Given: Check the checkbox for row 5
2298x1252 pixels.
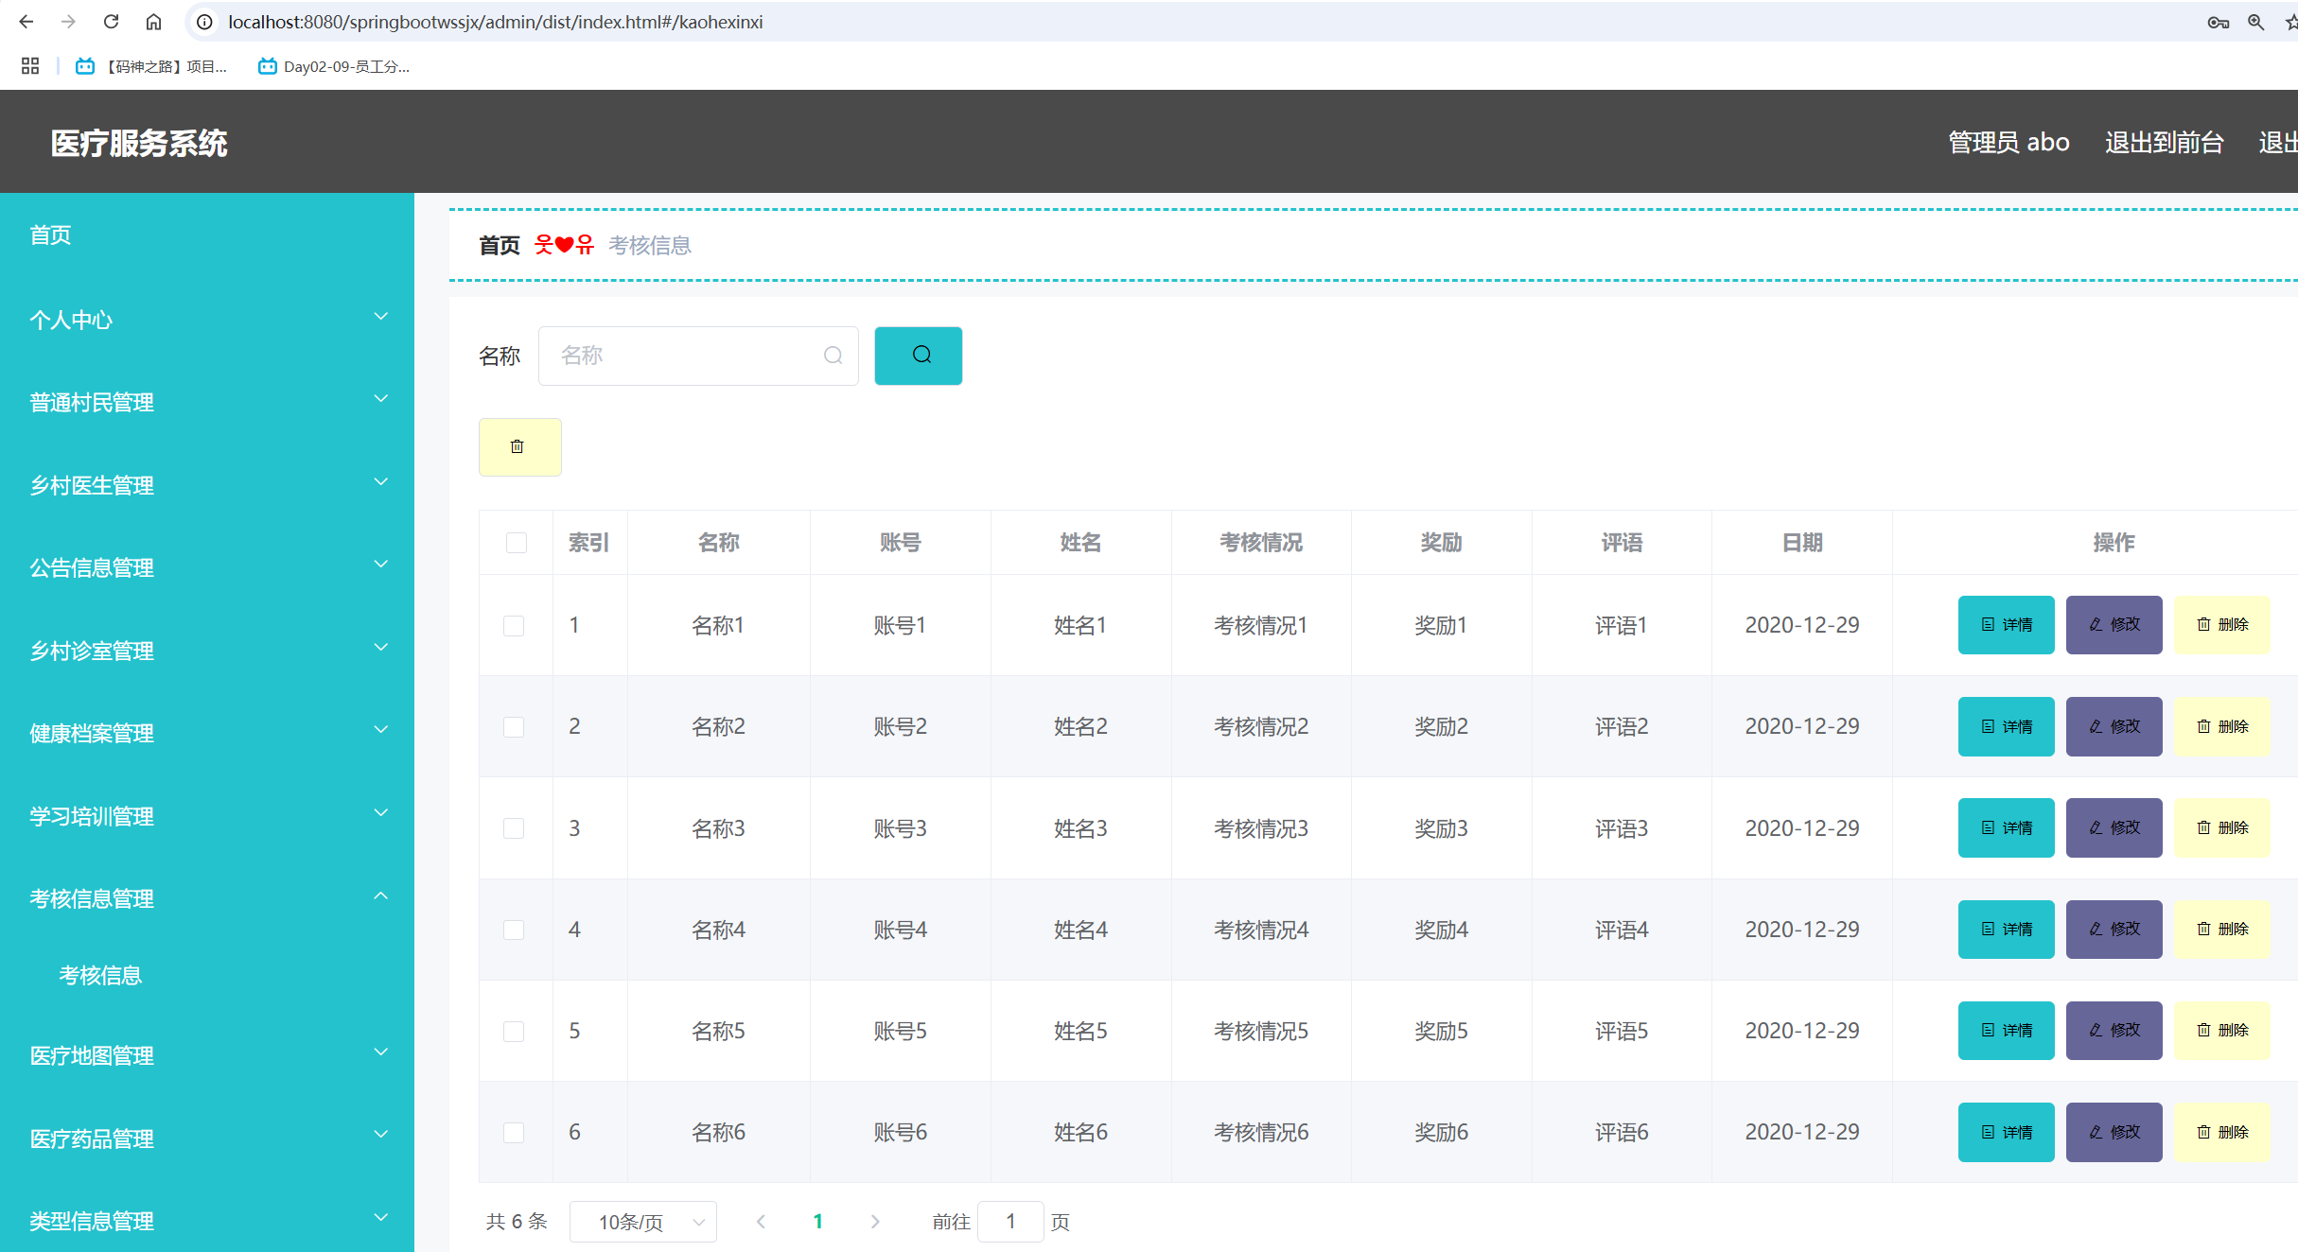Looking at the screenshot, I should (514, 1032).
